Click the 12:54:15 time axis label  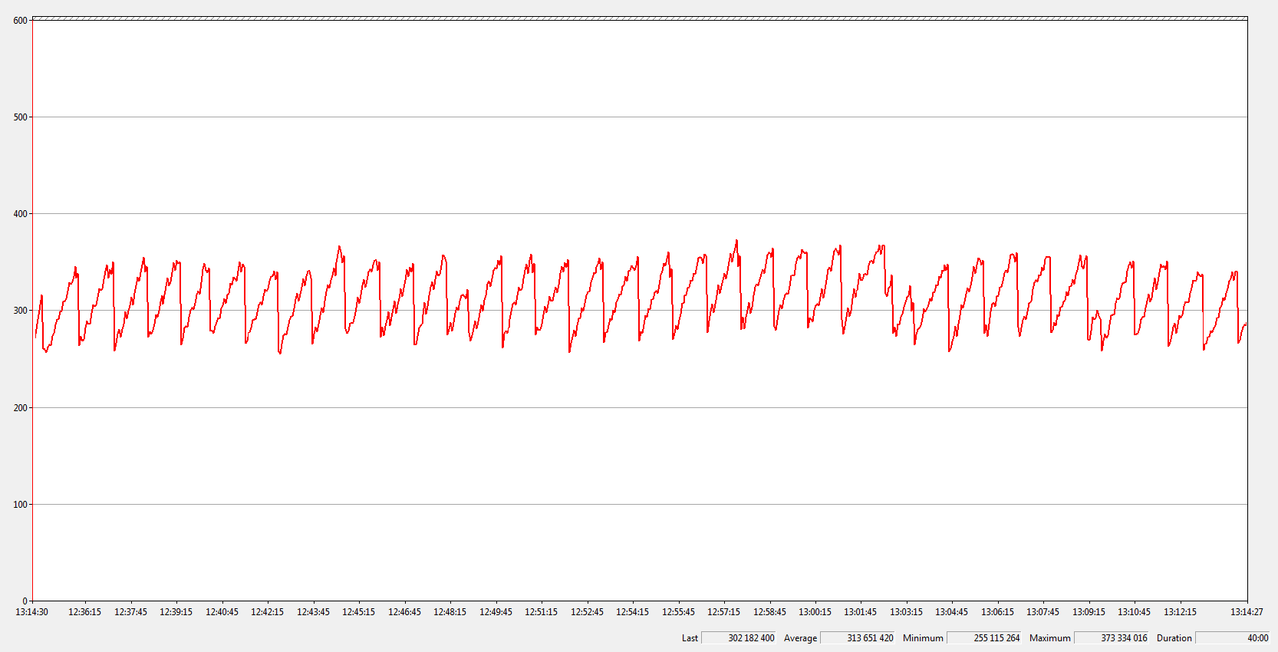(x=633, y=612)
